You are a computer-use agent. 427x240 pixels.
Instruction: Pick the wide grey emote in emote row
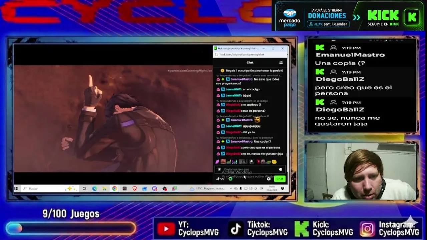pyautogui.click(x=243, y=162)
